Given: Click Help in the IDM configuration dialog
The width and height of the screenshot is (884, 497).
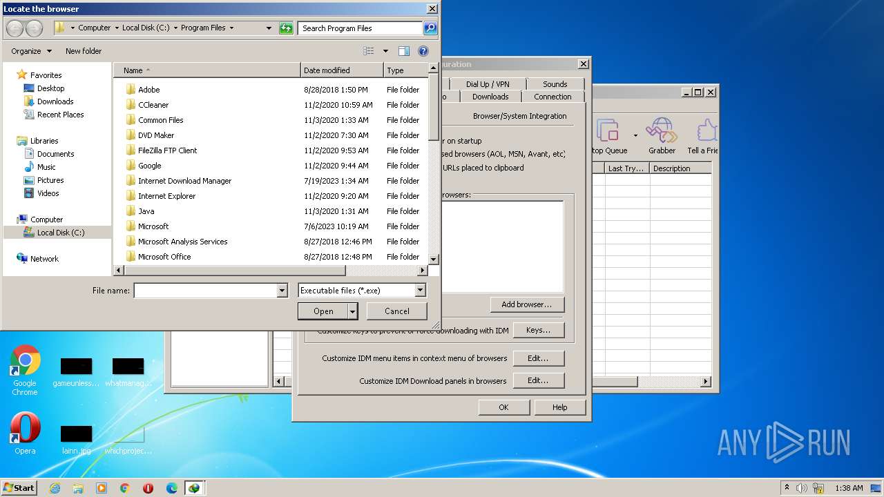Looking at the screenshot, I should [x=559, y=407].
